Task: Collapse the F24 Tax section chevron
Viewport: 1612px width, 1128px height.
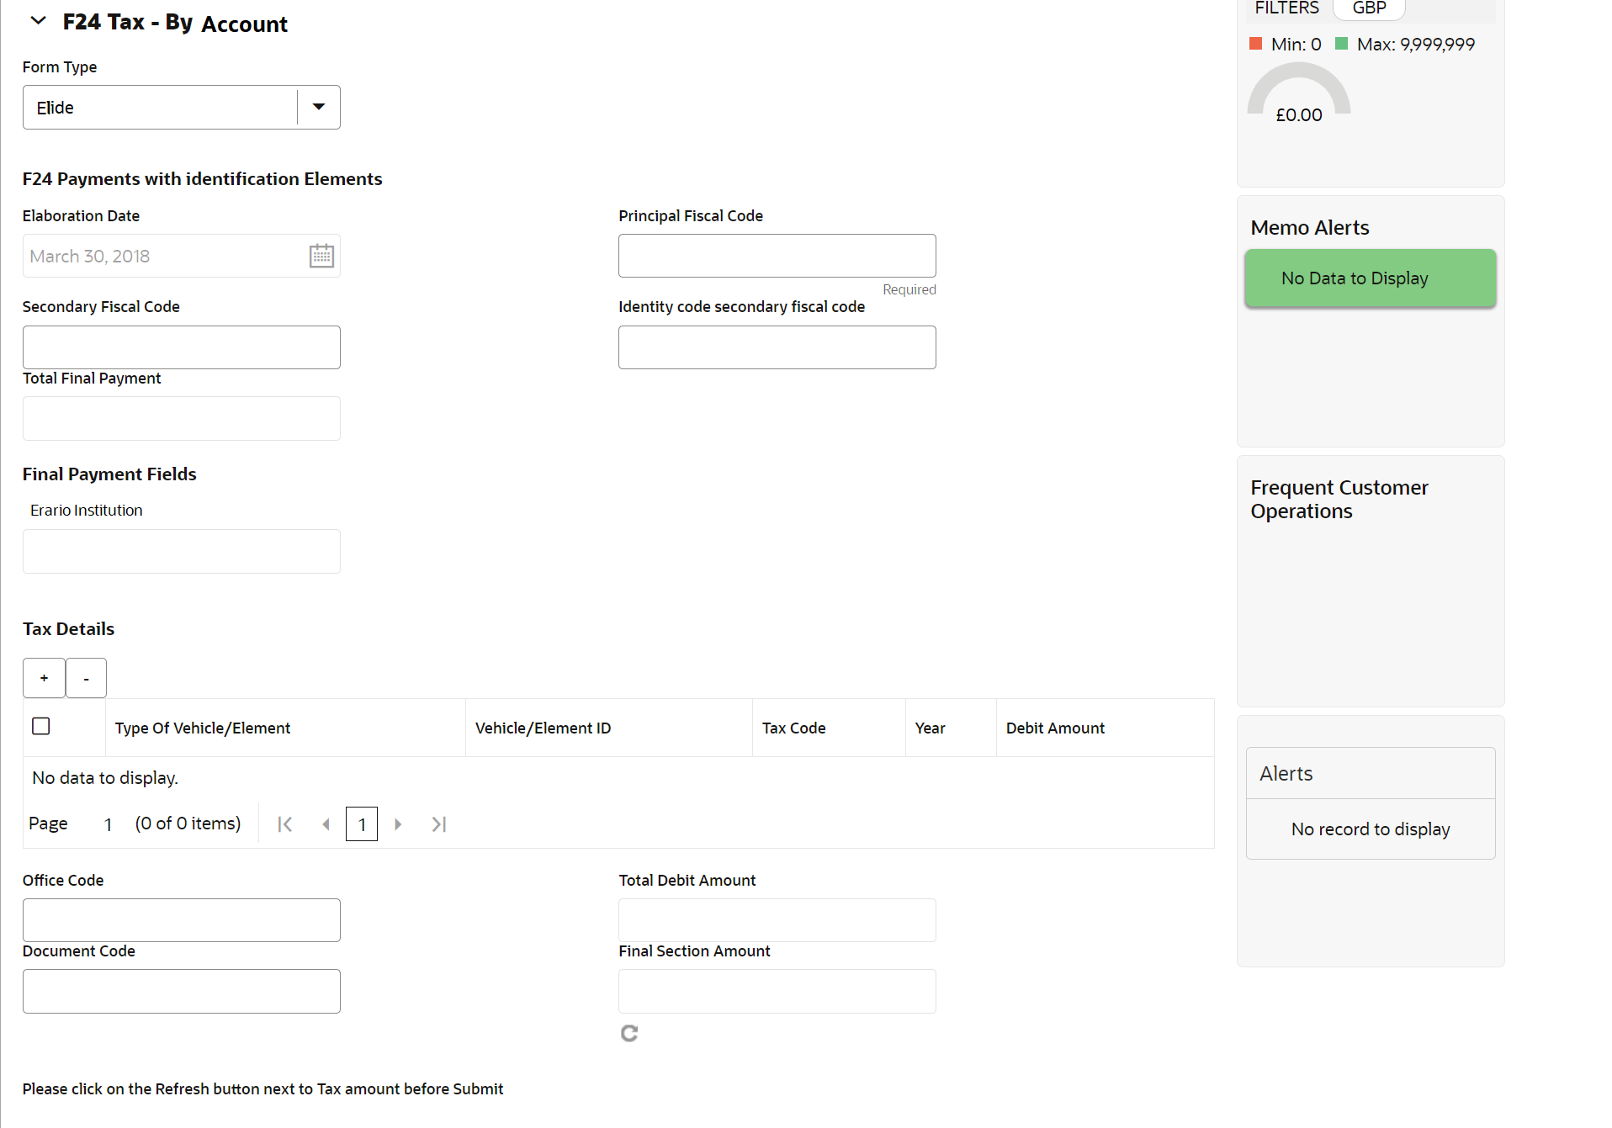Action: [x=38, y=21]
